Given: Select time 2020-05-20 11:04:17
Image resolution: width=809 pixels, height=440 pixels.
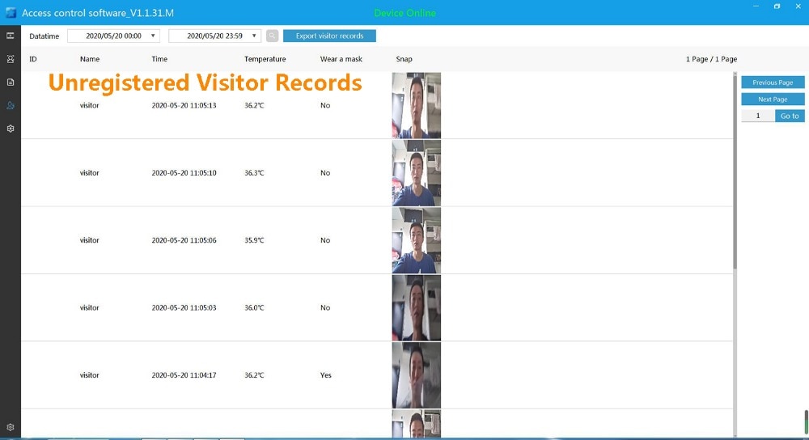Looking at the screenshot, I should [184, 375].
